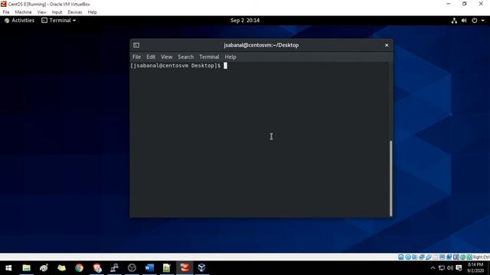Image resolution: width=490 pixels, height=275 pixels.
Task: Open the terminal Help menu
Action: point(230,57)
